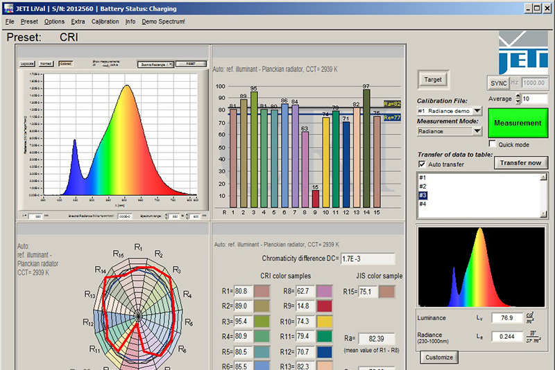Click the Ra value field 82.39
The width and height of the screenshot is (555, 370).
click(377, 339)
